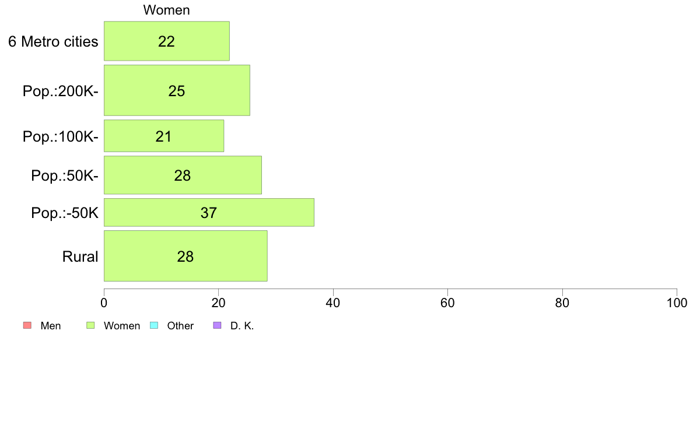Select the 6 Metro cities bar
693x429 pixels.
(167, 41)
